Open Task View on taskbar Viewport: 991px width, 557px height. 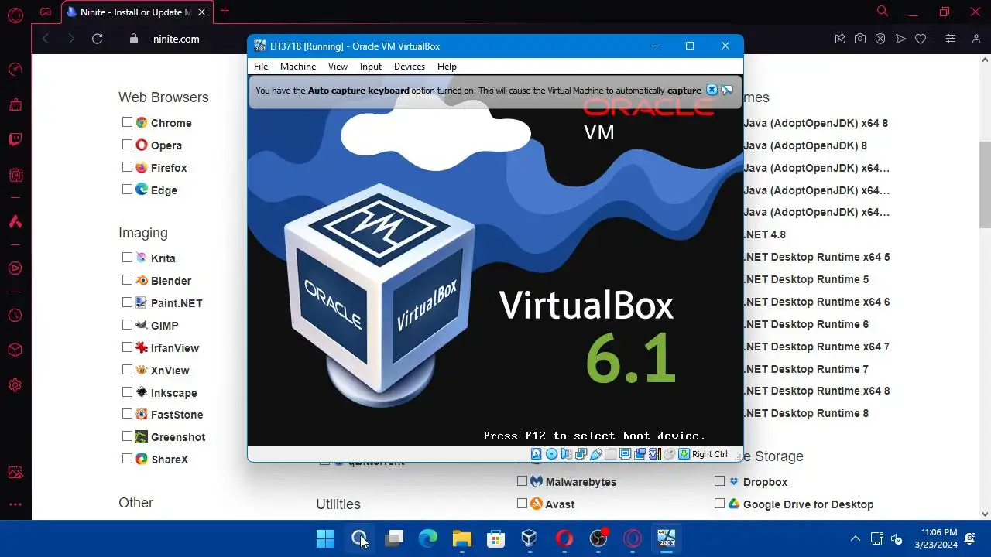coord(394,538)
